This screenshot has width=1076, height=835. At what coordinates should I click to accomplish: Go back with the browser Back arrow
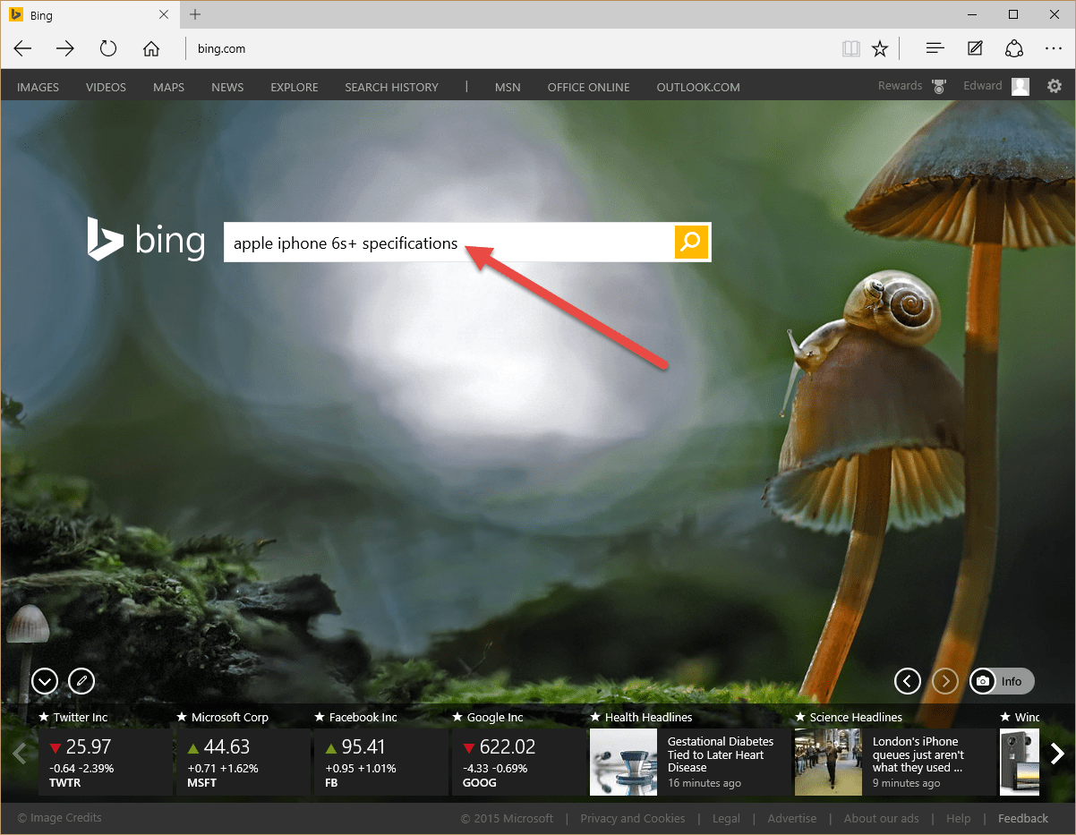tap(22, 48)
